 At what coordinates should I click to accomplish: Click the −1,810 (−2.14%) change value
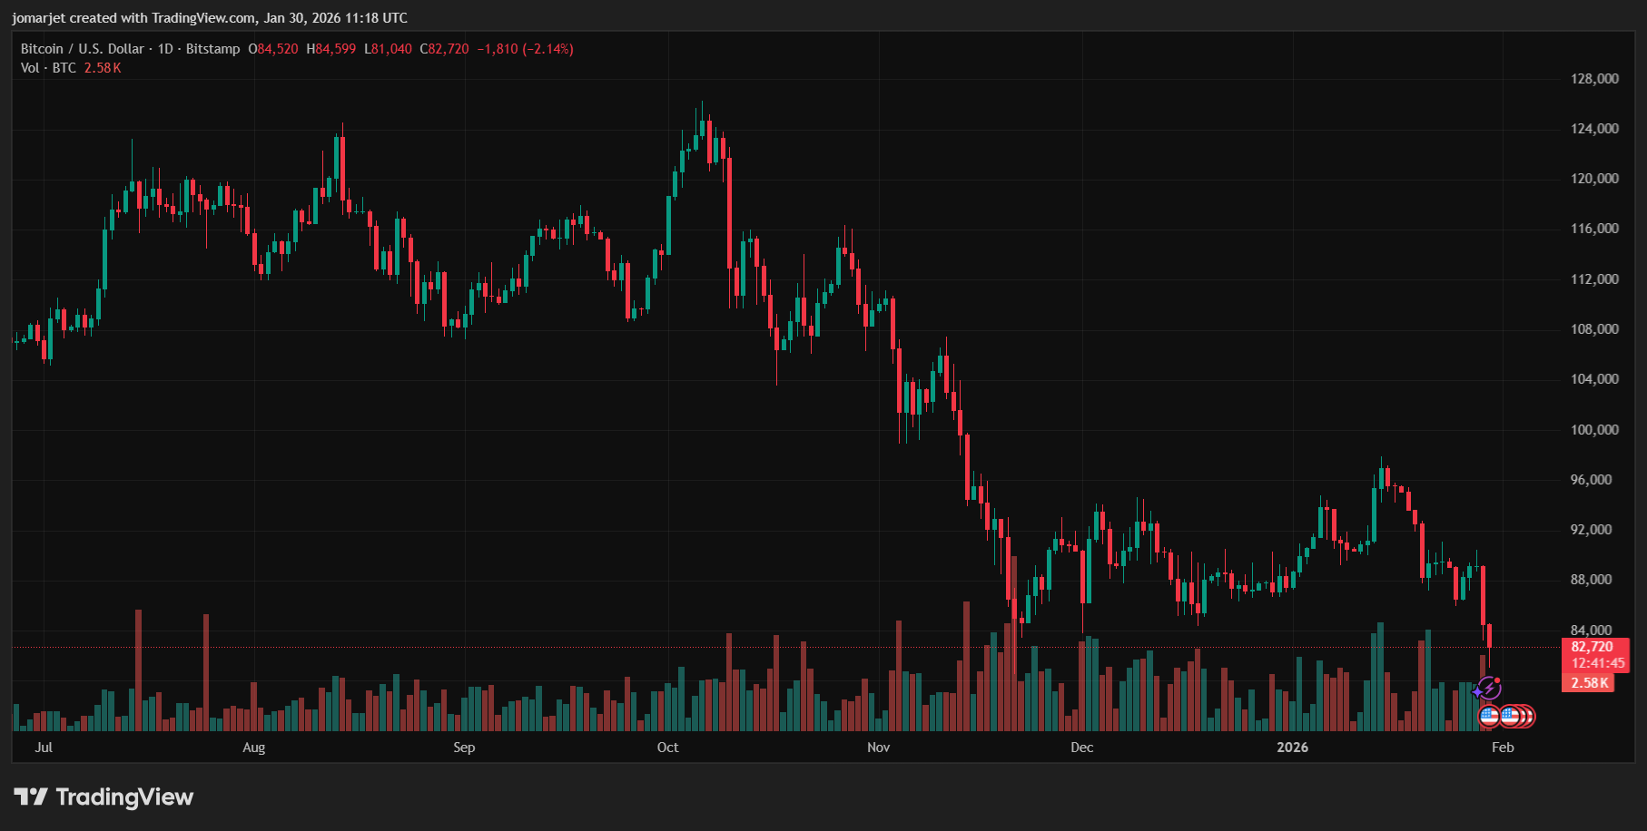[x=525, y=49]
